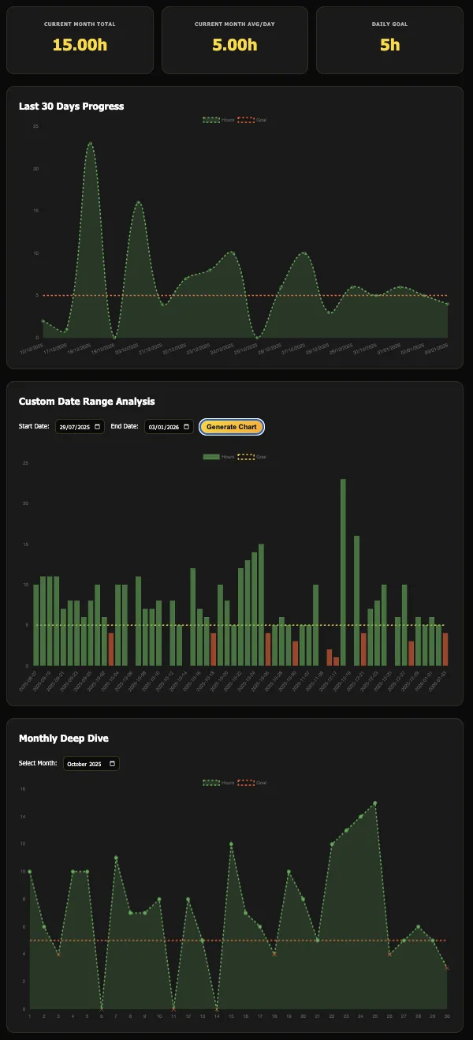
Task: Open the Select Month calendar picker icon
Action: pos(112,764)
